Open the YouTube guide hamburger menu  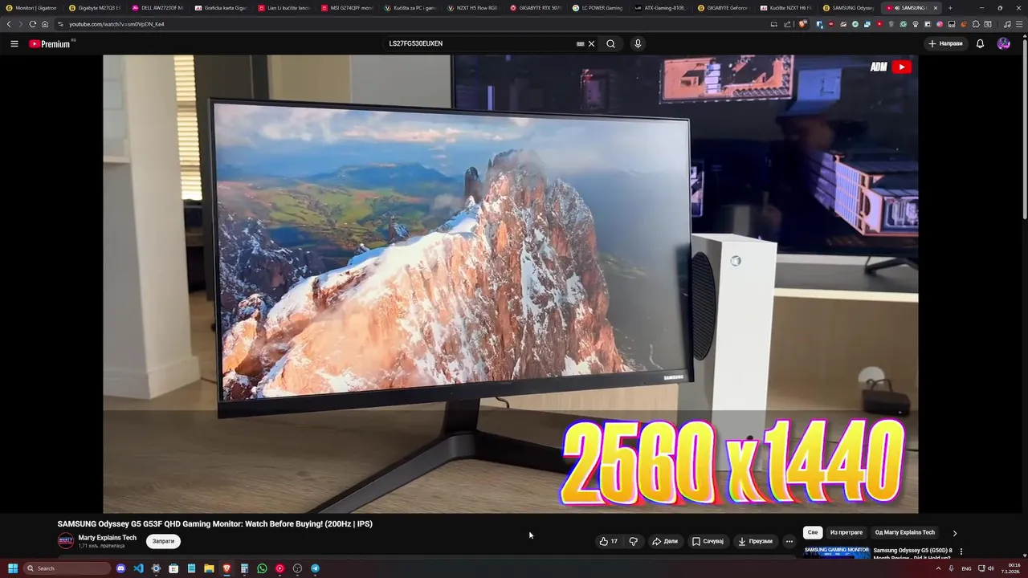click(14, 43)
